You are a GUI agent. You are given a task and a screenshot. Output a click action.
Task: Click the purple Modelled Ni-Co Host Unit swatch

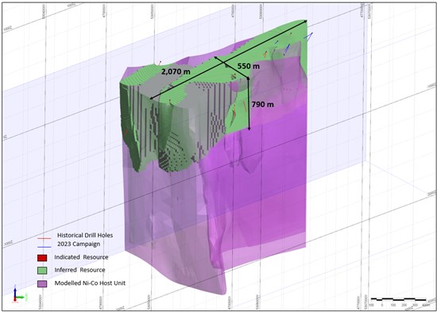[x=42, y=283]
